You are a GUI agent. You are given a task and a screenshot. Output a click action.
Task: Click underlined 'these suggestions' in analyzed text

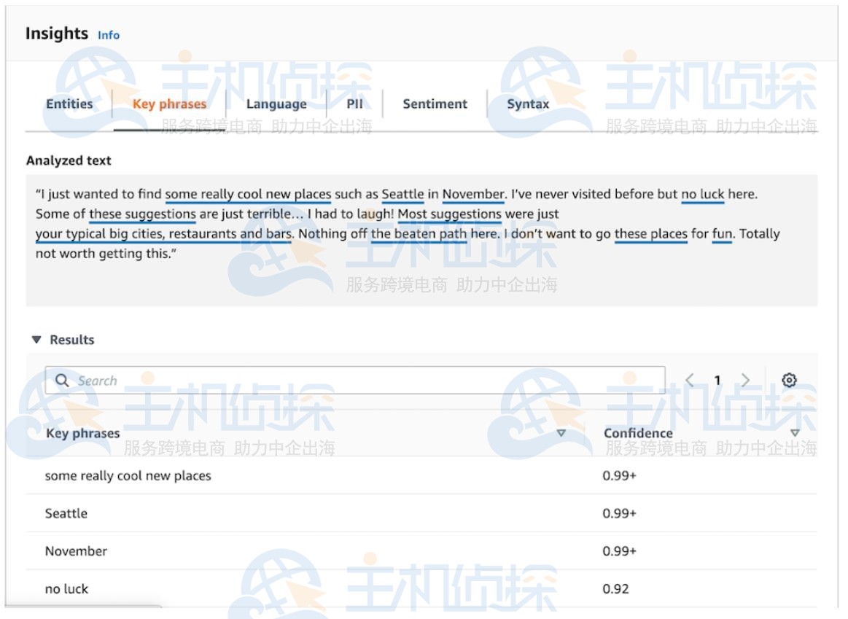click(142, 214)
